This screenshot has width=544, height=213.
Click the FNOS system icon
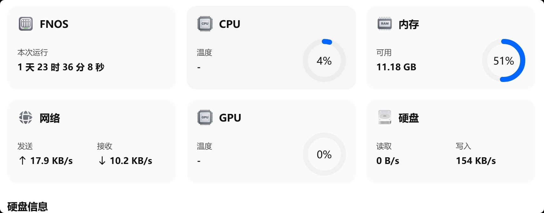26,24
